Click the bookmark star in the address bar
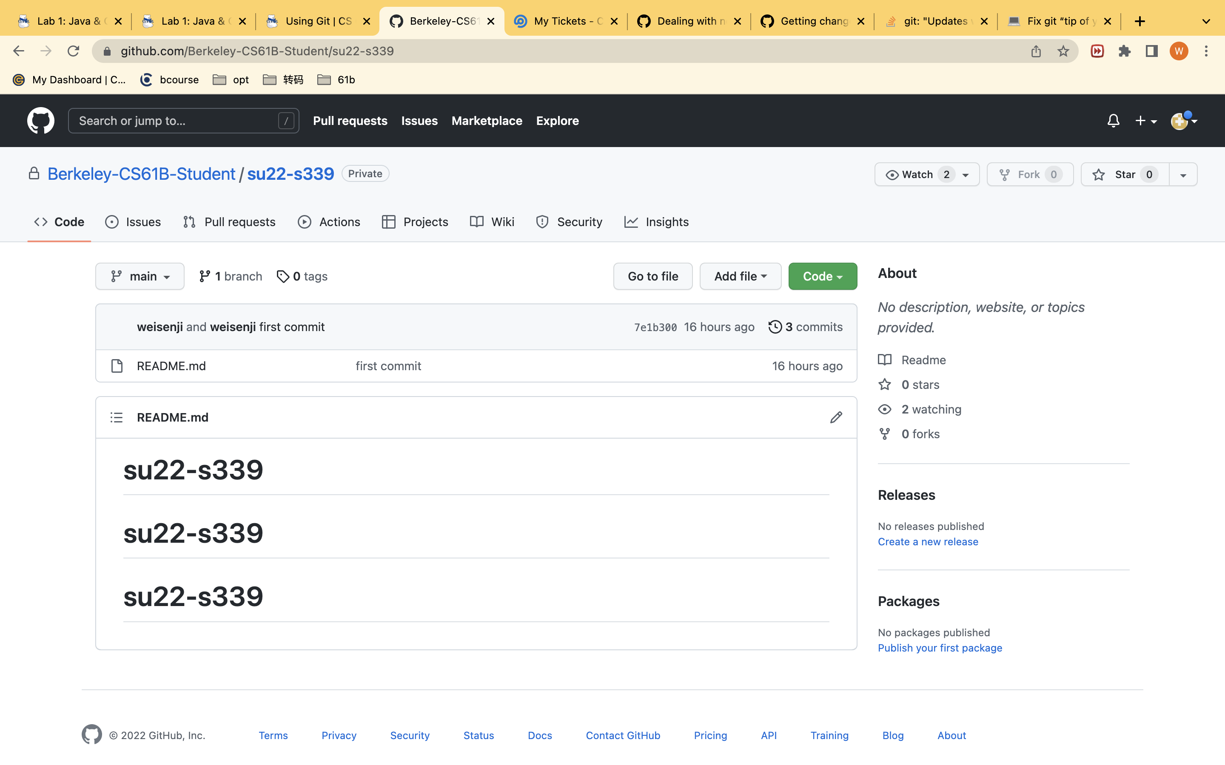The height and width of the screenshot is (765, 1225). (1063, 51)
